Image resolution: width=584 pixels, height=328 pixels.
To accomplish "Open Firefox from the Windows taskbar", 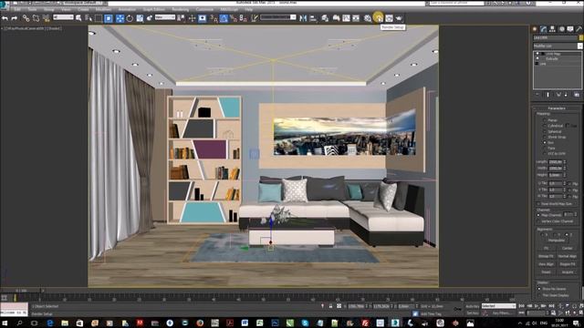I will click(x=200, y=323).
